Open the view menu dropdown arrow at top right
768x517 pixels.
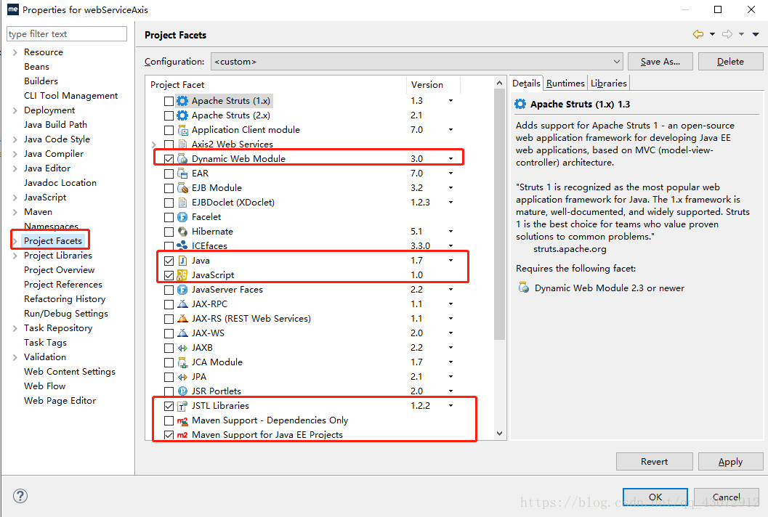tap(756, 34)
